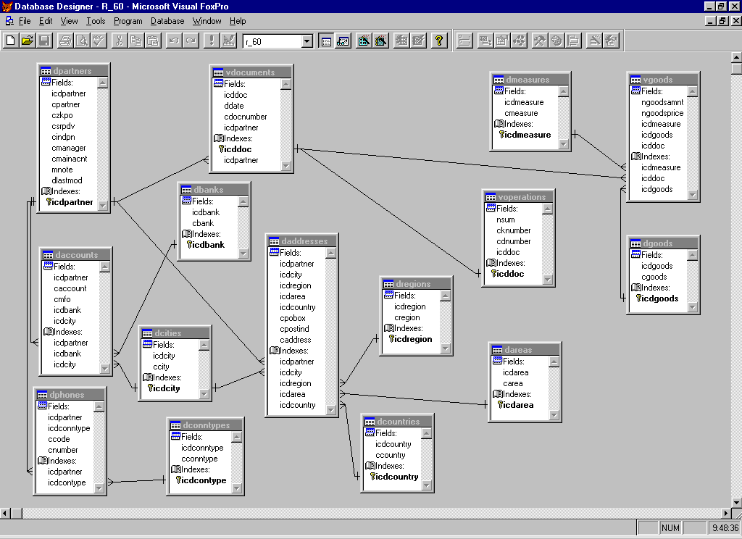Click the AutoForm wizard icon

401,41
